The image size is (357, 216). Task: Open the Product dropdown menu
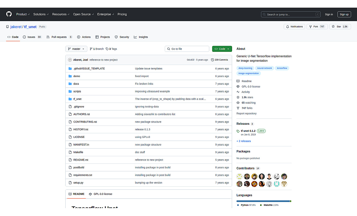click(23, 14)
